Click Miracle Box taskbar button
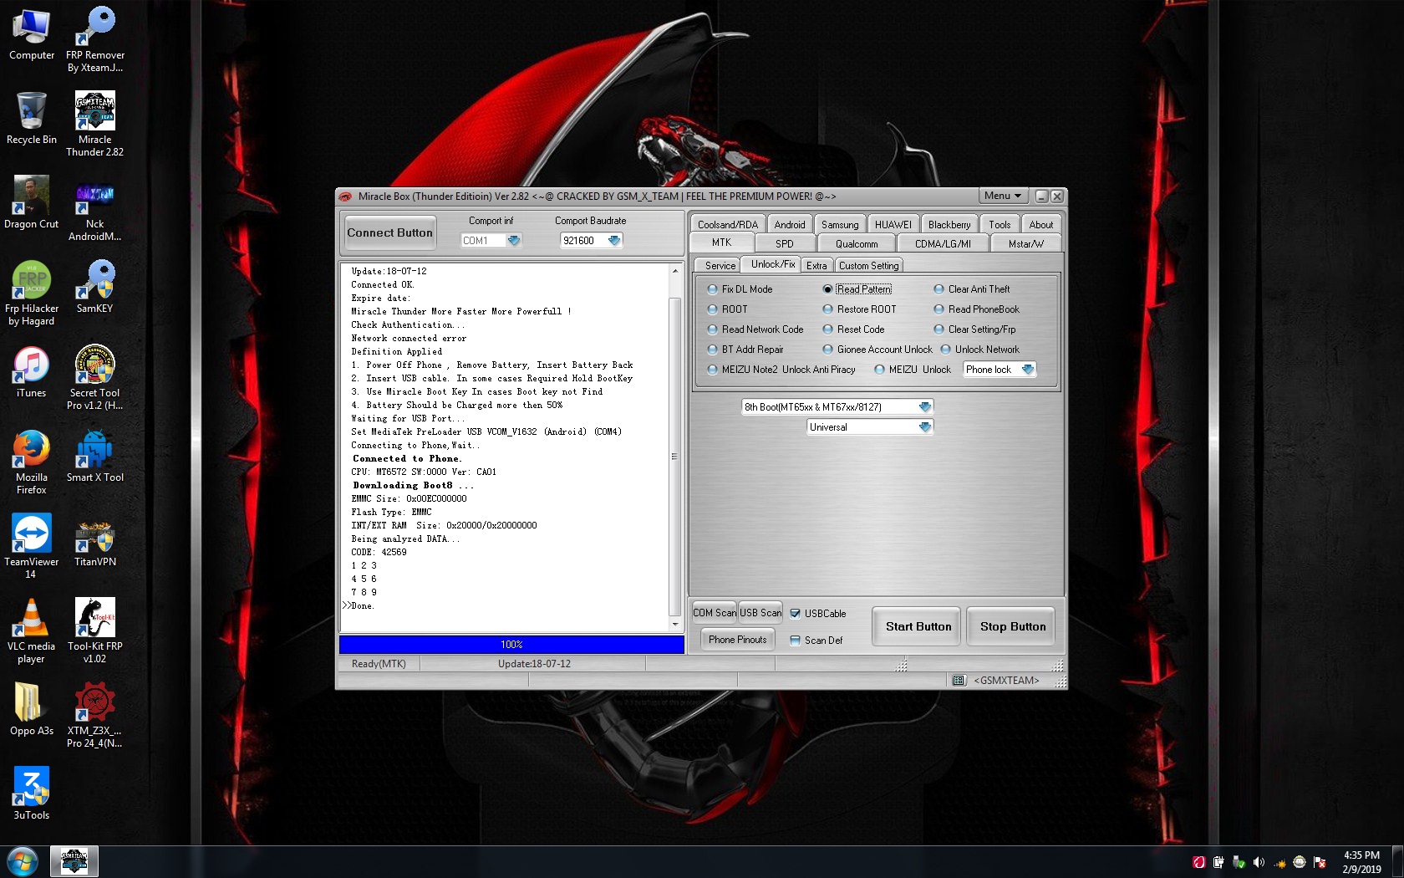Image resolution: width=1404 pixels, height=878 pixels. coord(74,861)
